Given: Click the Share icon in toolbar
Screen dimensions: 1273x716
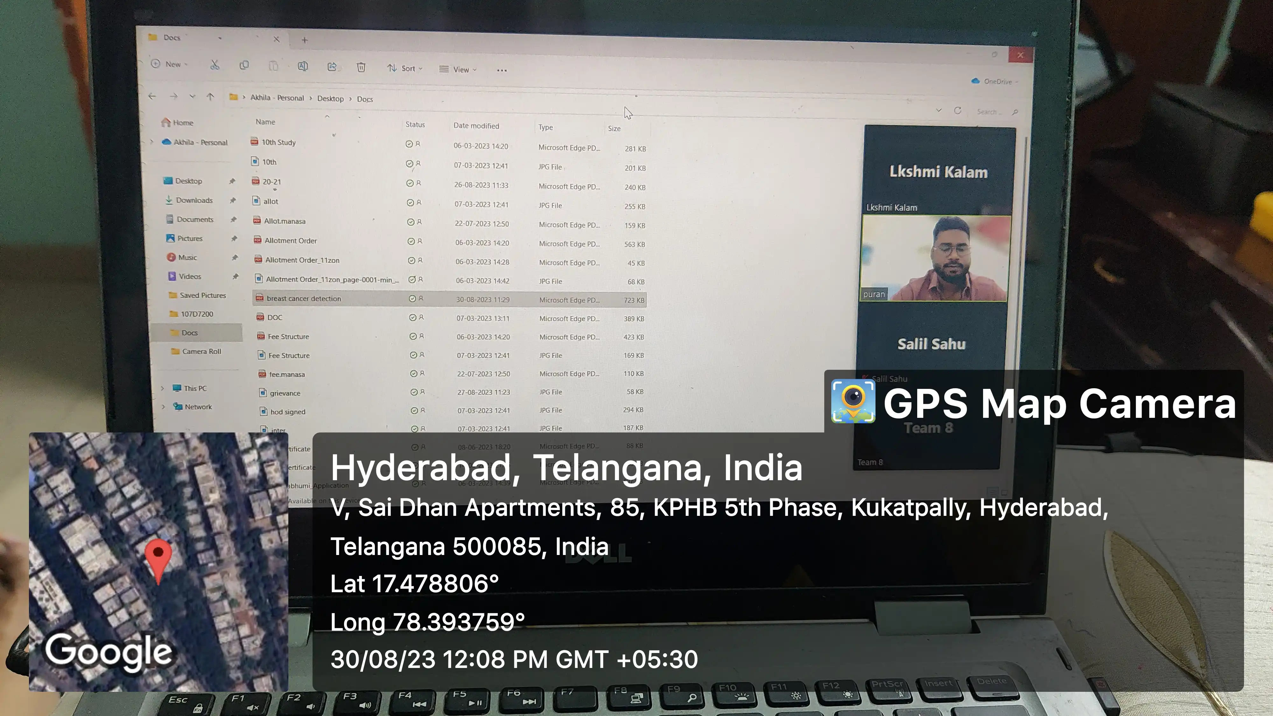Looking at the screenshot, I should click(x=332, y=67).
